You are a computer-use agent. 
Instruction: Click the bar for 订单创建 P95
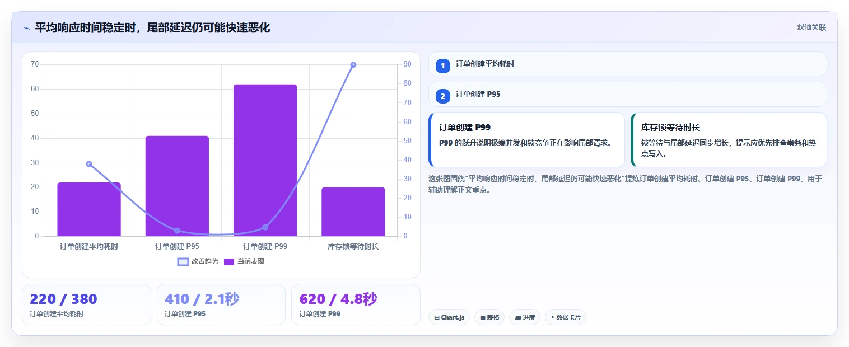pos(177,186)
